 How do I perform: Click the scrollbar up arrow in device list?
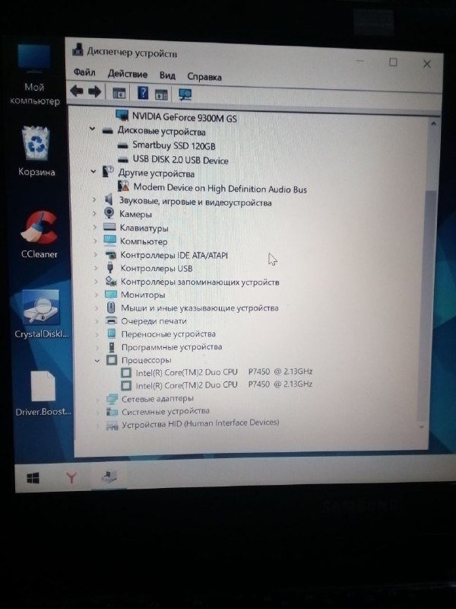coord(433,124)
